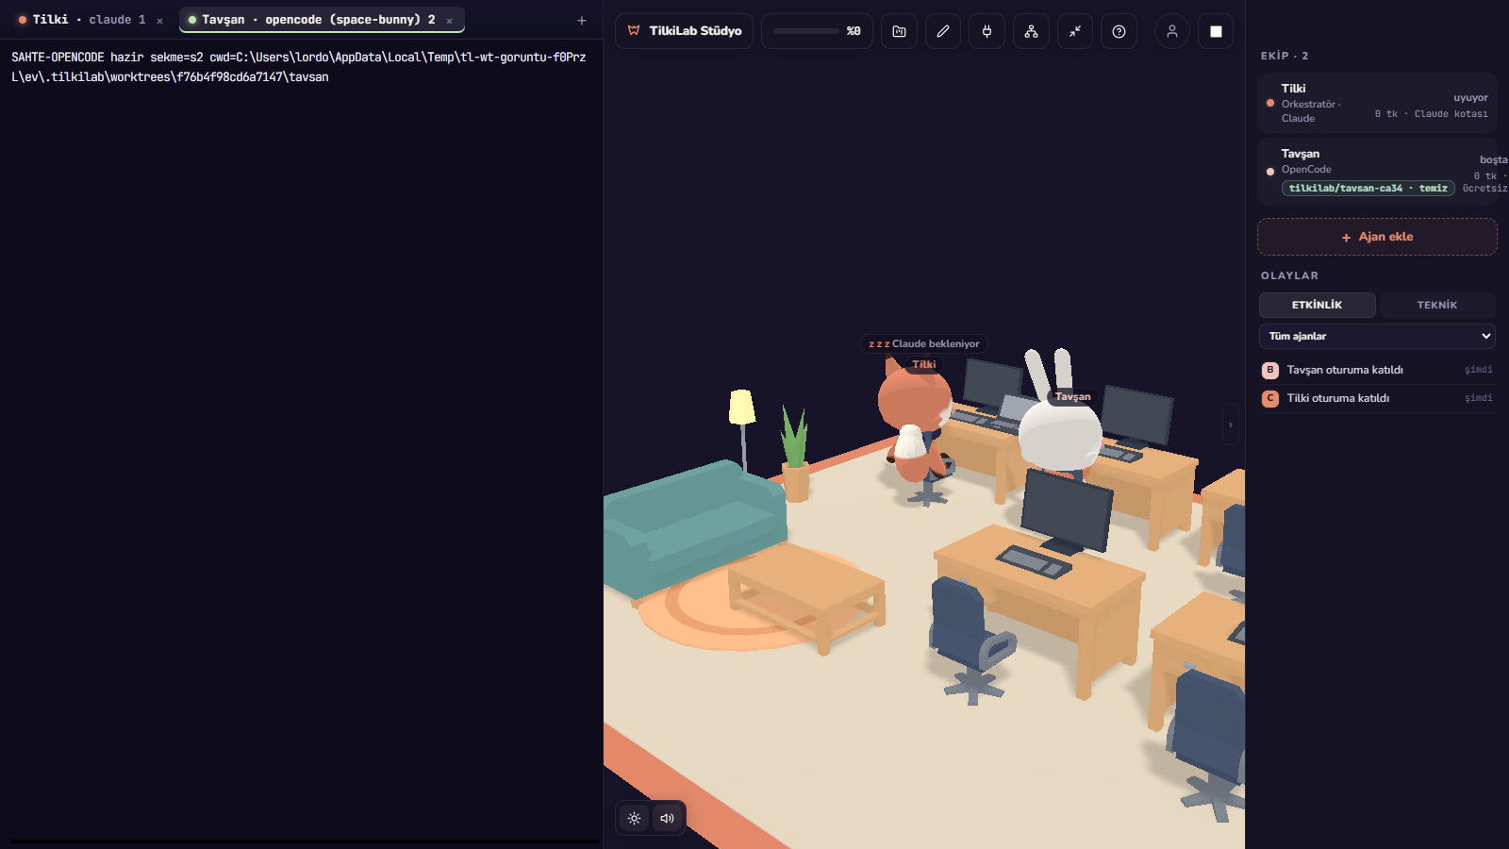The image size is (1509, 849).
Task: Click the Tavşan oturuma katıldı event
Action: (1377, 370)
